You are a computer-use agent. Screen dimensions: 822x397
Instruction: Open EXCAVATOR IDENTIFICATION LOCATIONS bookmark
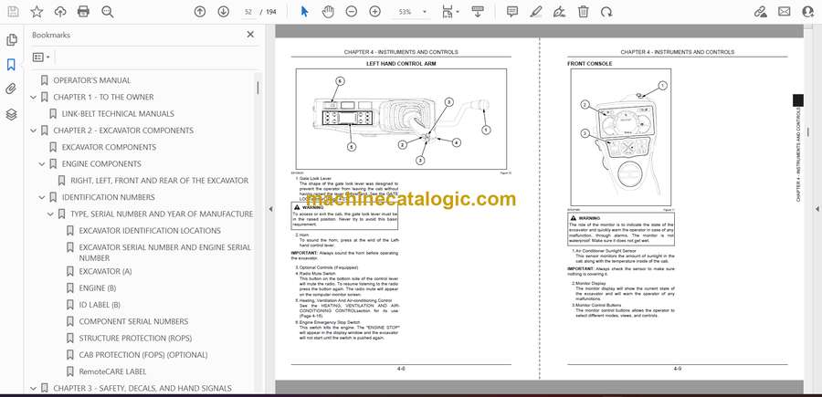[150, 231]
